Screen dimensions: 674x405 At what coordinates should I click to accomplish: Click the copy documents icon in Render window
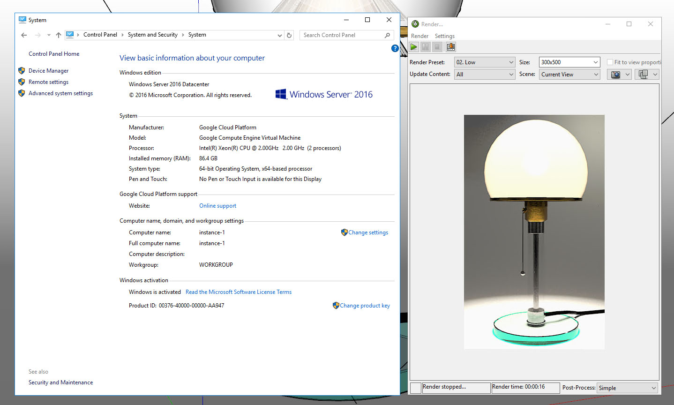(643, 75)
